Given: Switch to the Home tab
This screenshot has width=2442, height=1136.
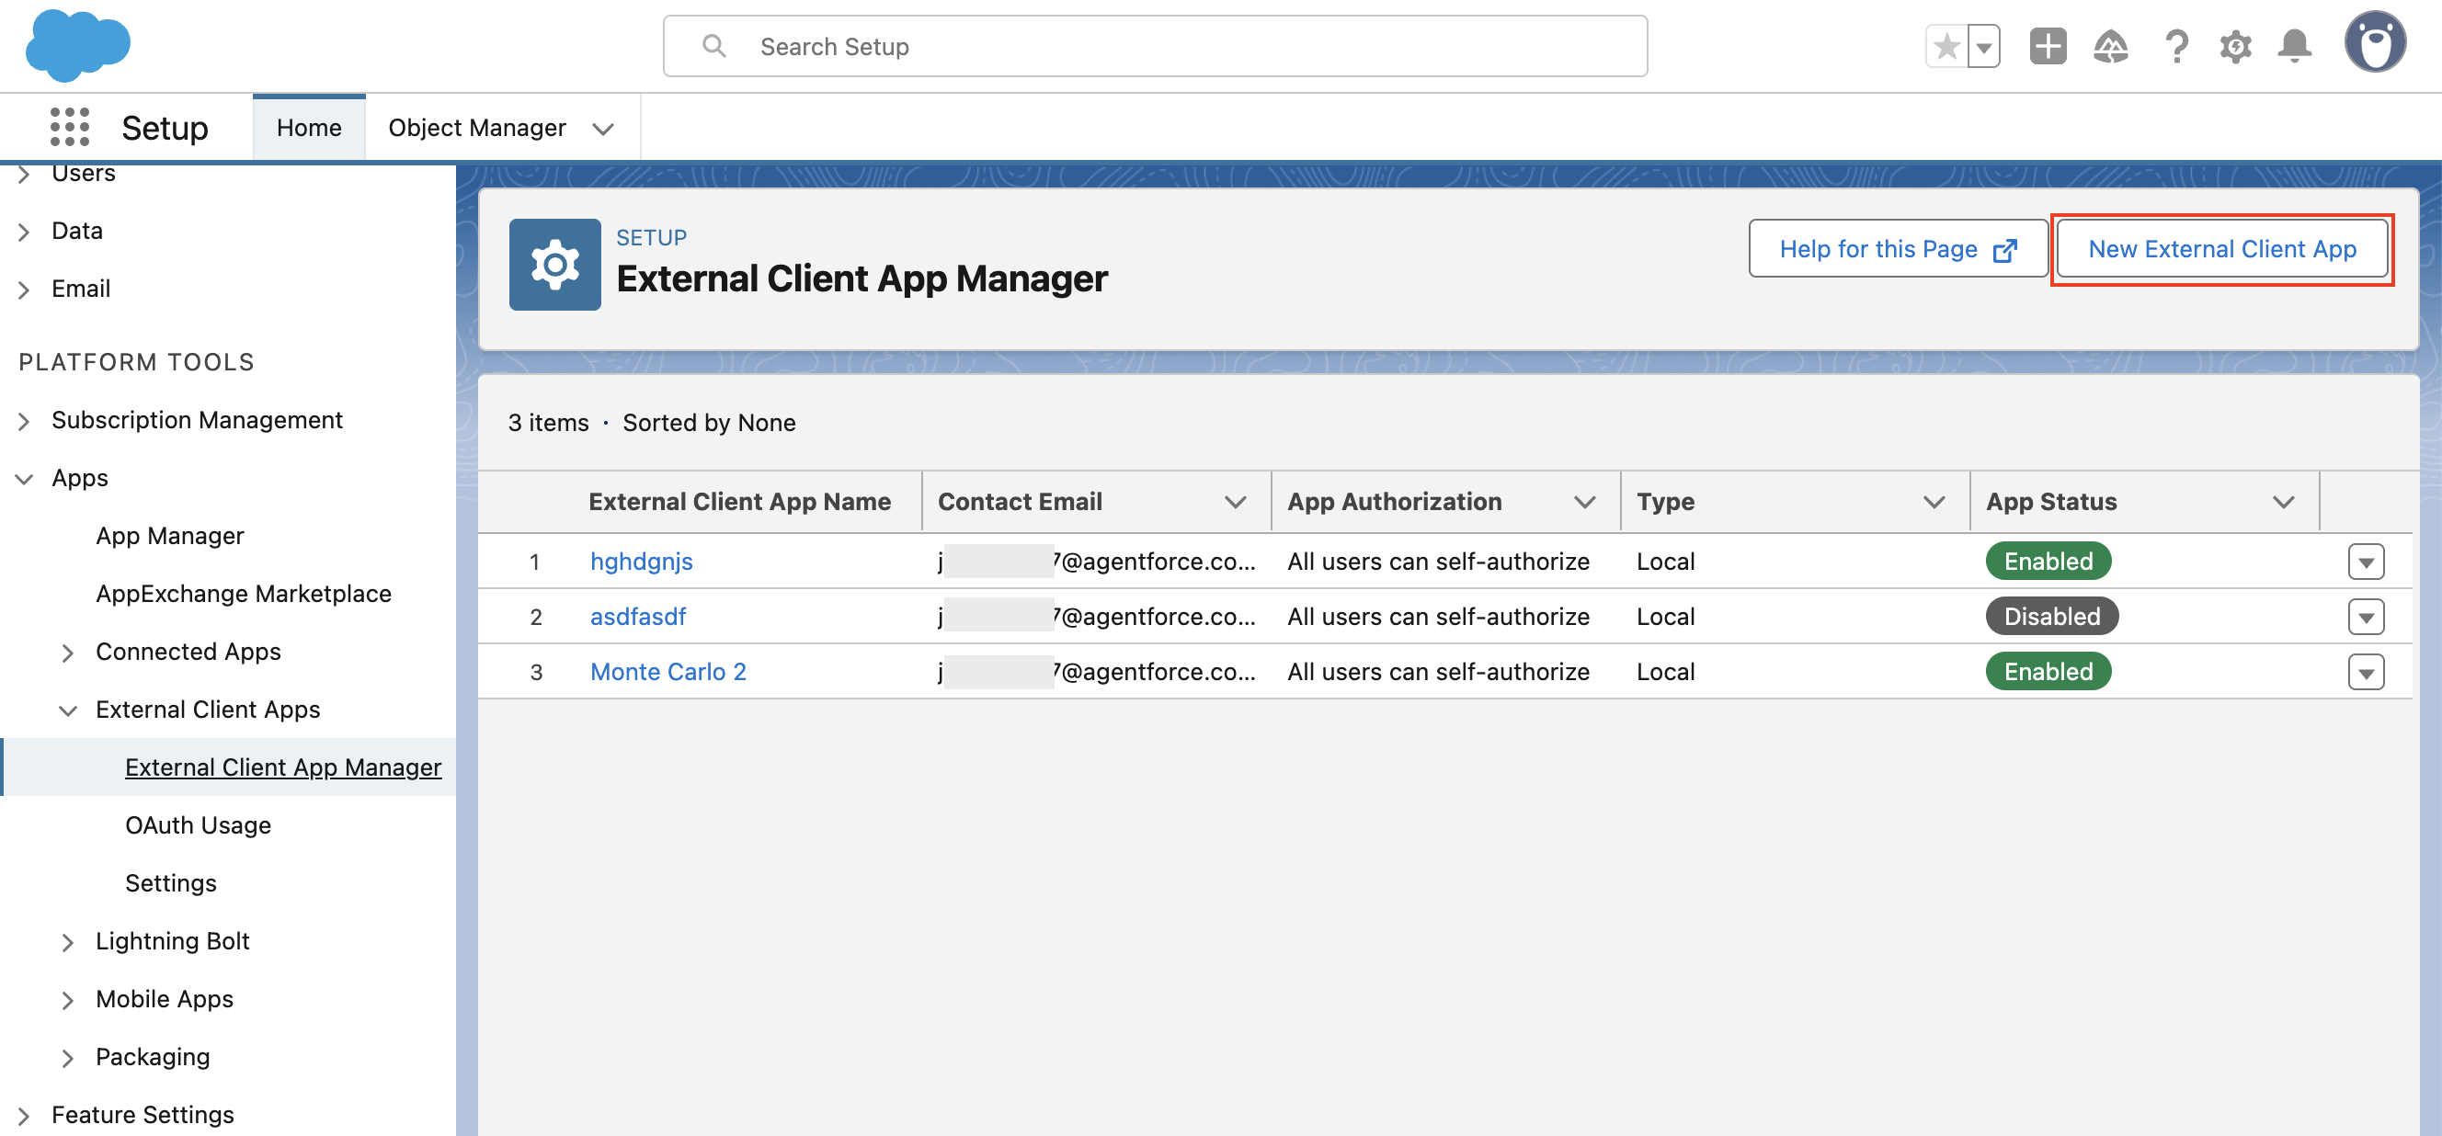Looking at the screenshot, I should (309, 127).
